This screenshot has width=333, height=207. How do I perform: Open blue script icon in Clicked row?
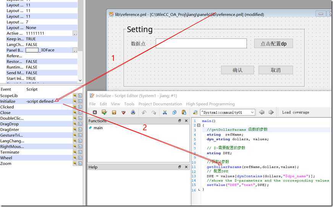click(x=80, y=107)
